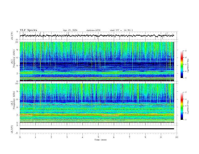Click the ch.1 color scale bar
Viewport: 199px width, 154px height.
point(182,64)
